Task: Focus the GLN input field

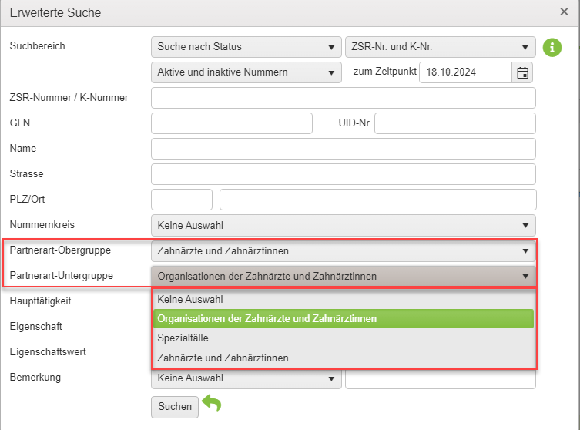Action: pyautogui.click(x=232, y=123)
